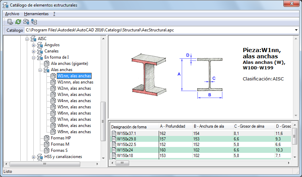302x177 pixels.
Task: Click the AISC folder icon in tree
Action: (x=33, y=39)
